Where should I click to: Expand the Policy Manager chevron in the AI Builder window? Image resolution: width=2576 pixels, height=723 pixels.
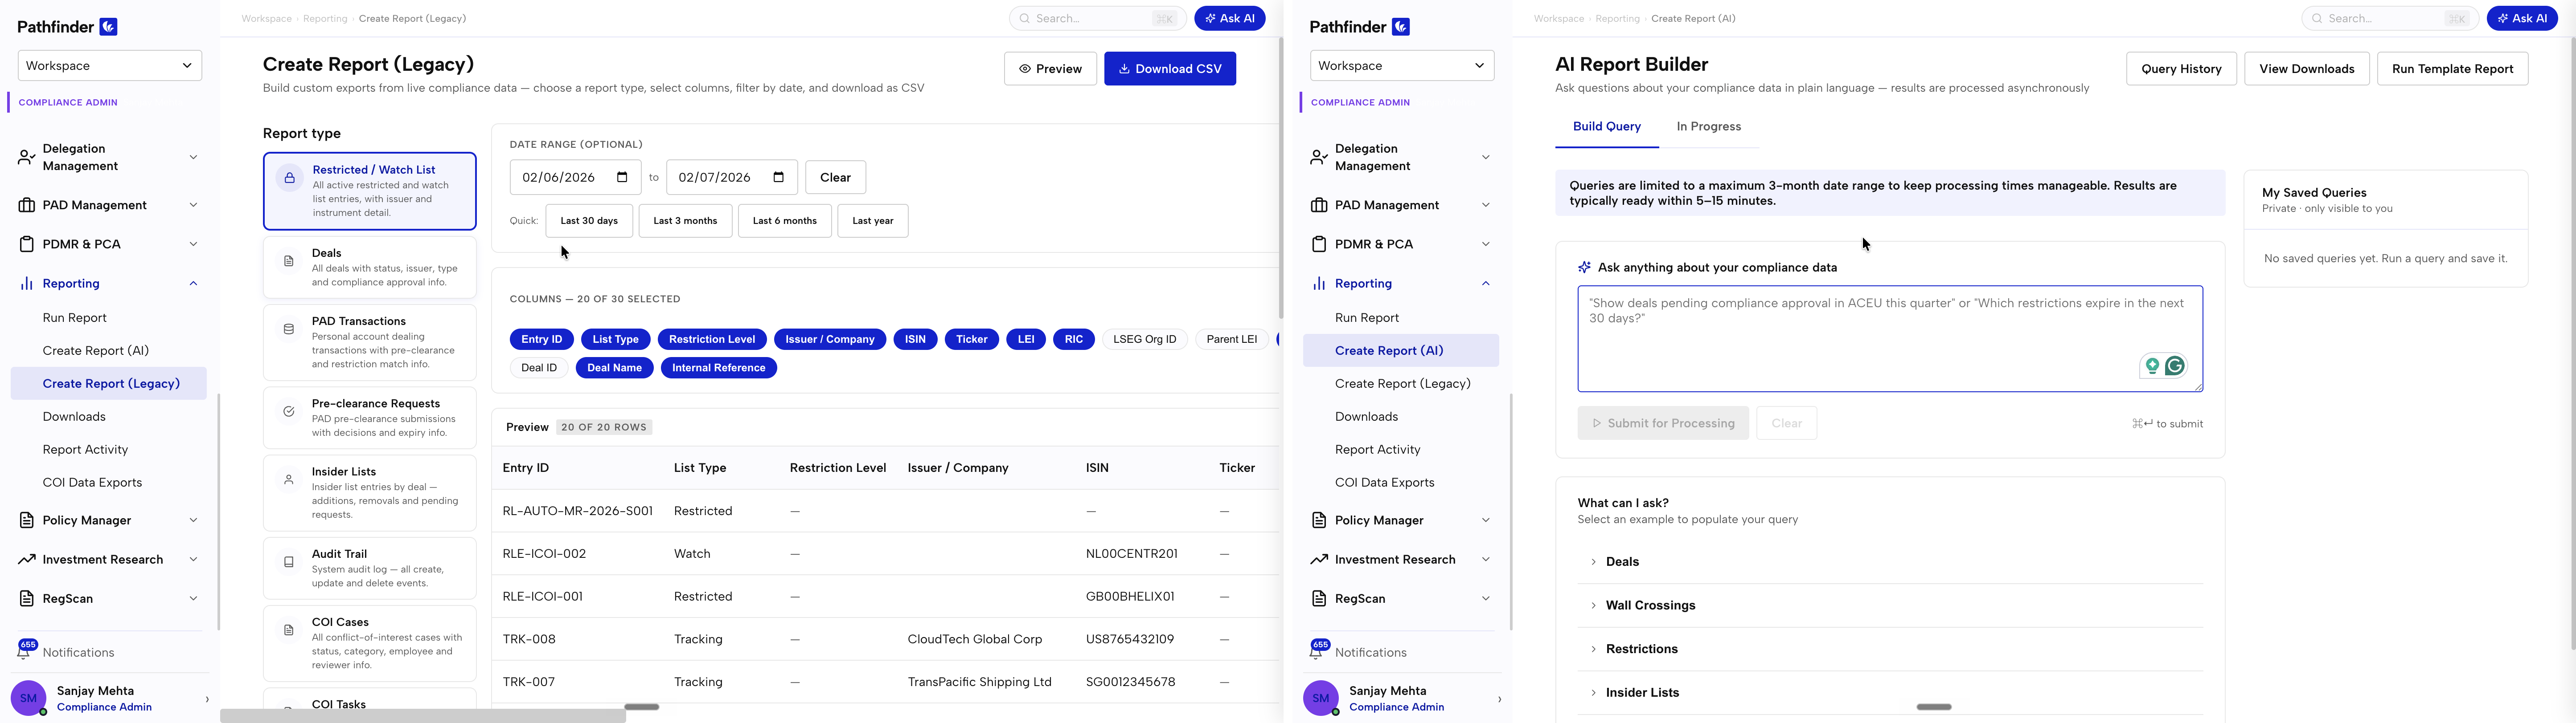click(x=1485, y=520)
